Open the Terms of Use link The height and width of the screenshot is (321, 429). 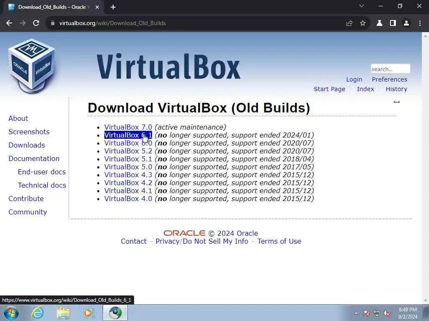279,241
